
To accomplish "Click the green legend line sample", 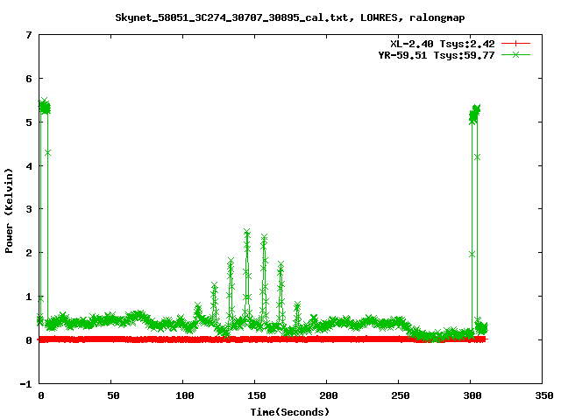I will coord(515,55).
